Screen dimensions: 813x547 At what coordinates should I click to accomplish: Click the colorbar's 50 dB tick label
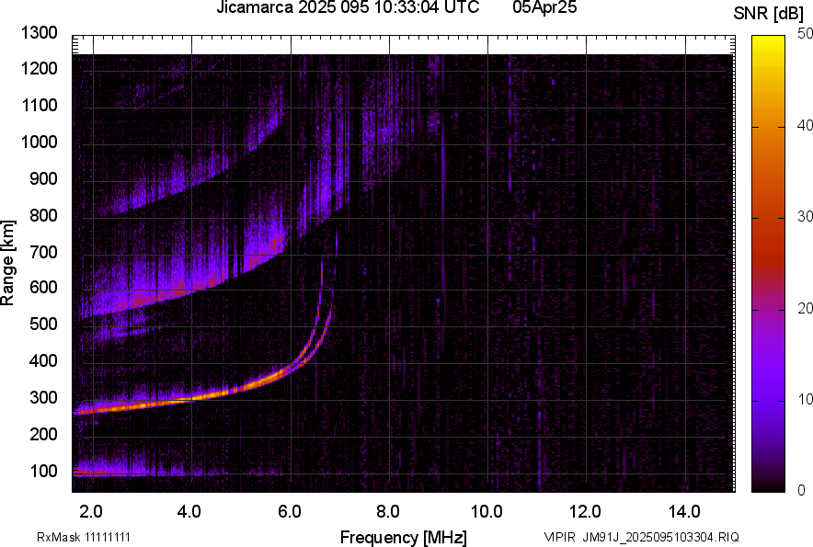pyautogui.click(x=806, y=33)
